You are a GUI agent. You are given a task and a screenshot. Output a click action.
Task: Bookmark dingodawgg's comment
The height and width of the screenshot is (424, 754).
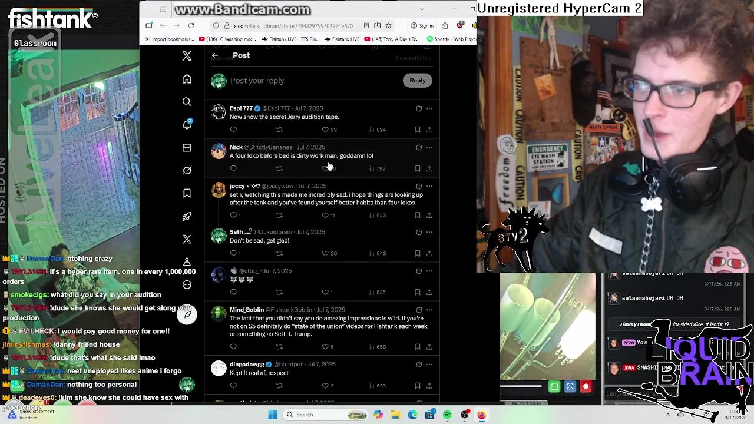417,386
